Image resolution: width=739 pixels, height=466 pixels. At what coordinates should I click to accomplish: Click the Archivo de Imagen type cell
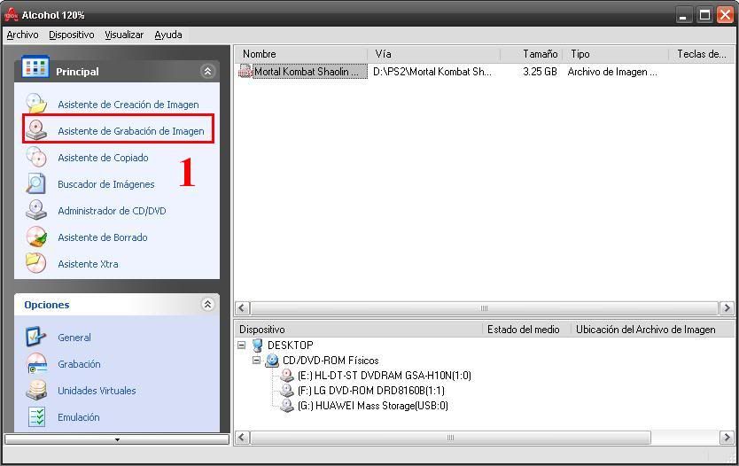tap(612, 72)
